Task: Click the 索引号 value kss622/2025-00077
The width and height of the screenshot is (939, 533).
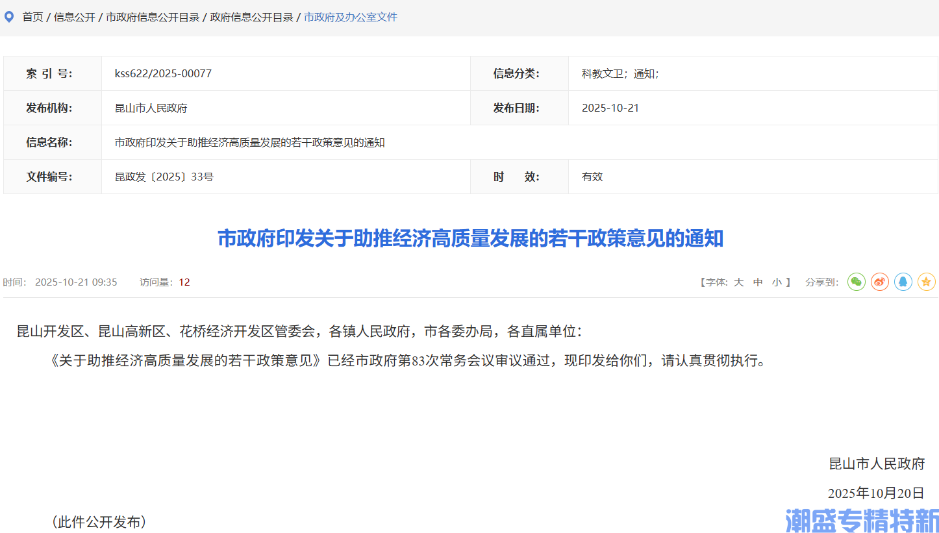Action: [x=162, y=73]
